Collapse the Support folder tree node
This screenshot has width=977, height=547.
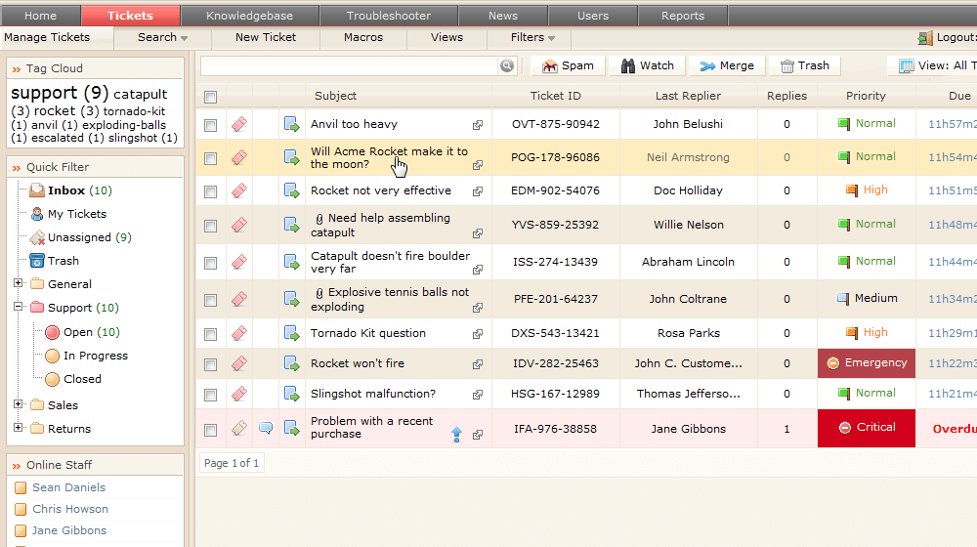click(x=19, y=308)
